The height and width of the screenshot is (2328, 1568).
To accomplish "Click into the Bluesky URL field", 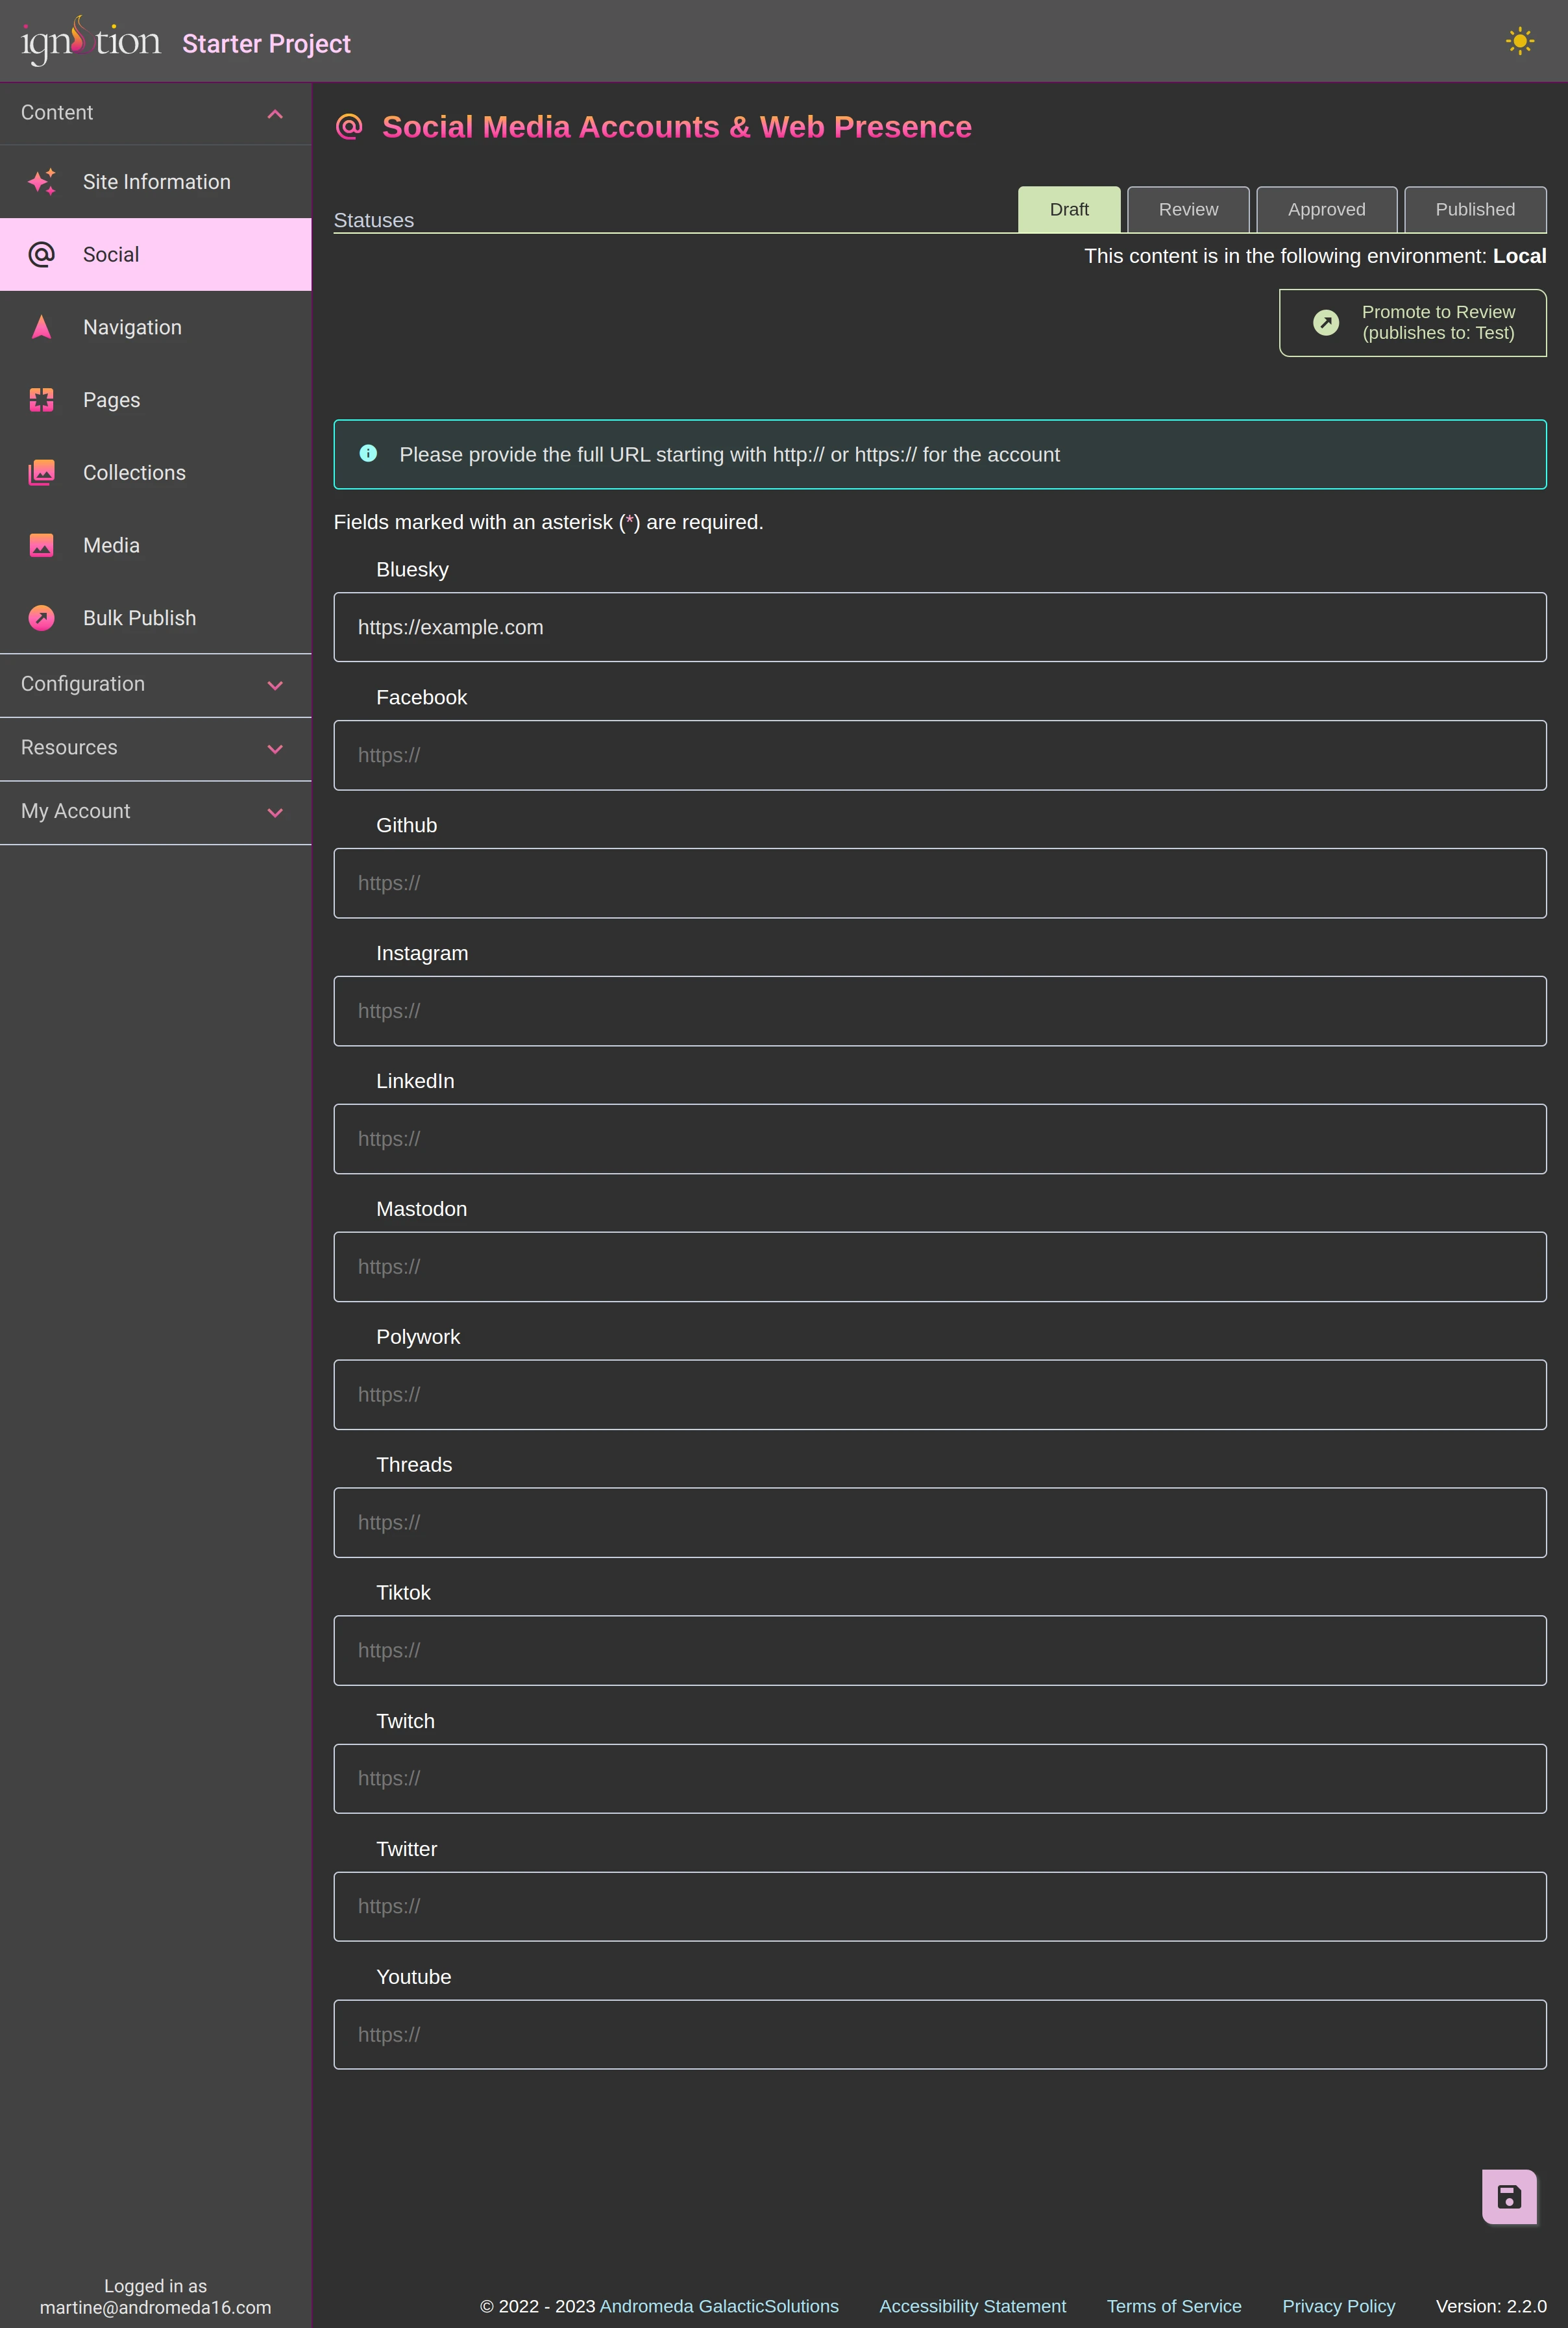I will click(x=940, y=627).
